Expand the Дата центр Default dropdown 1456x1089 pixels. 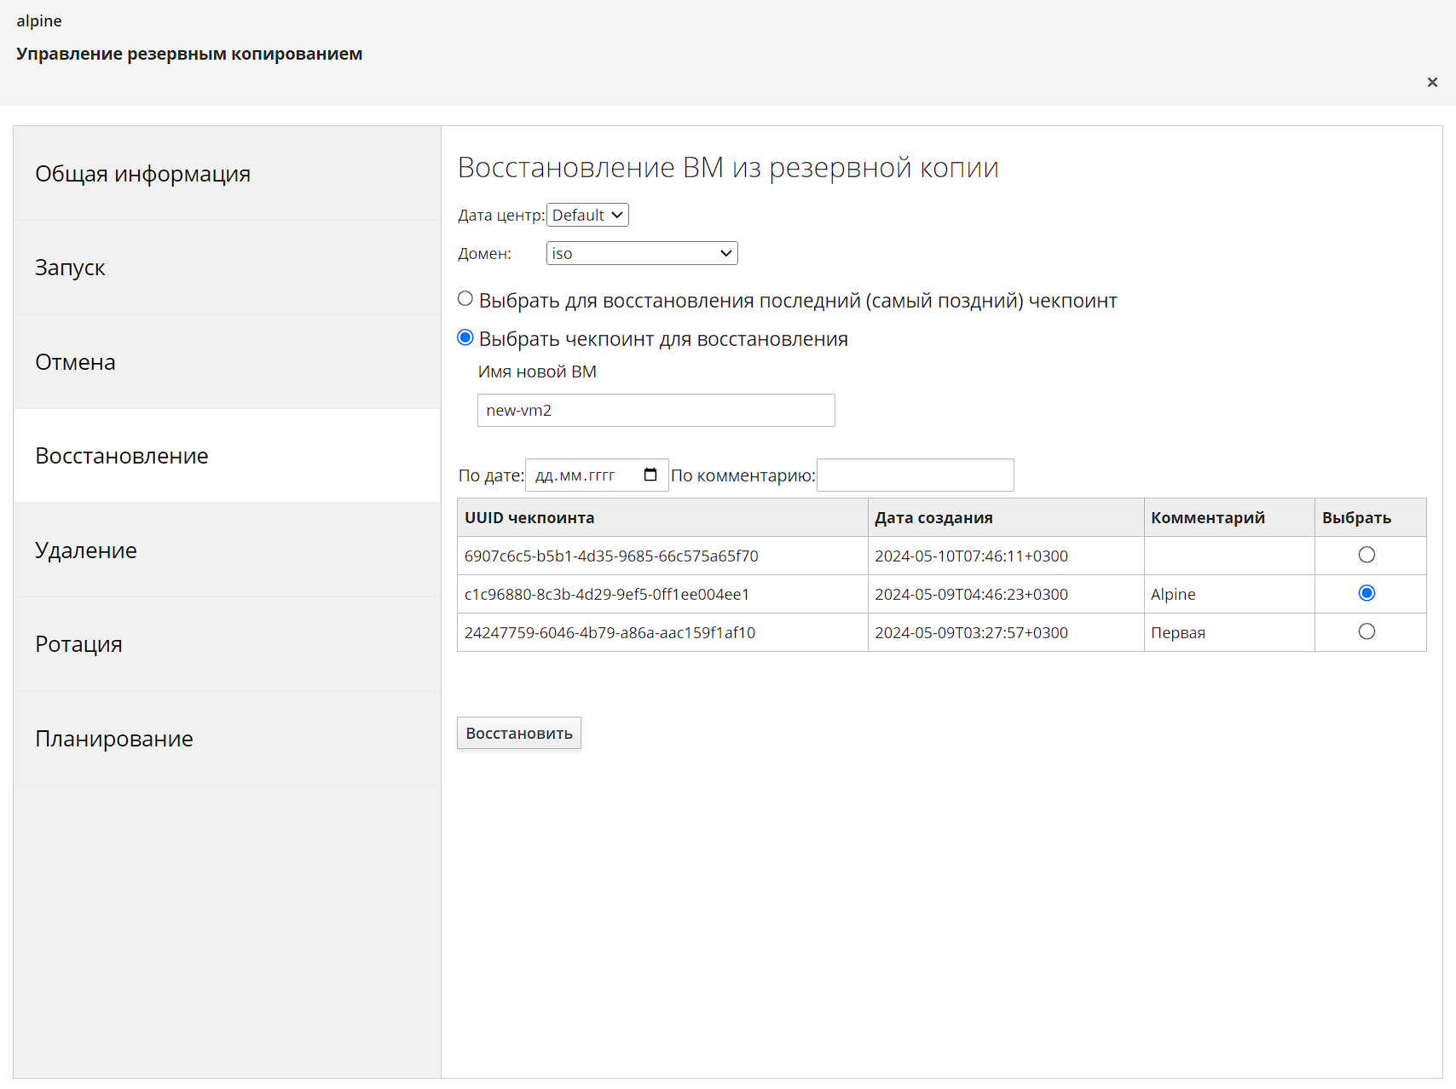click(x=587, y=215)
